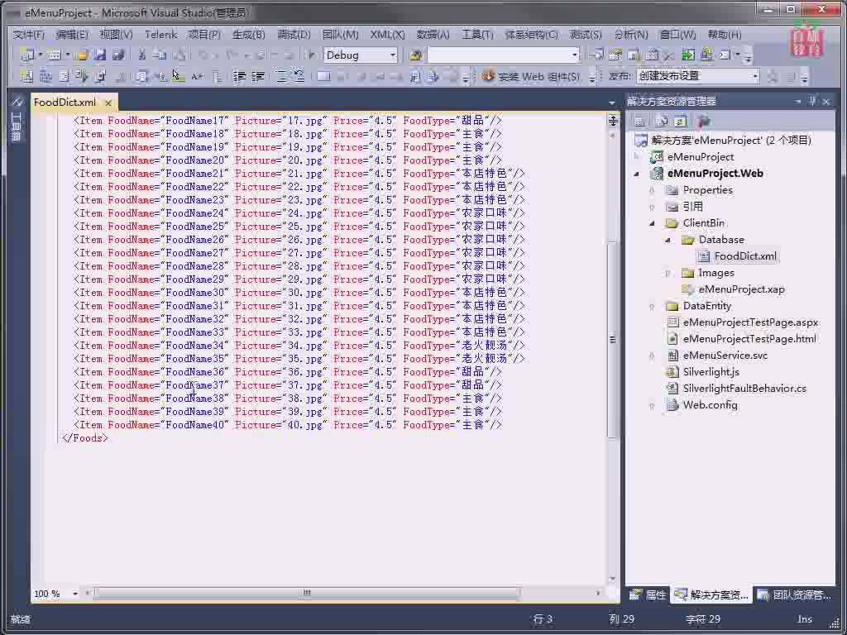847x635 pixels.
Task: Comment out selected lines via toolbar icon
Action: (x=281, y=76)
